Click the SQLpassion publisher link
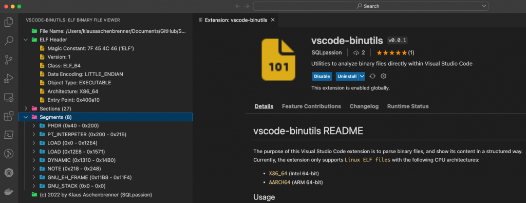The height and width of the screenshot is (203, 526). (x=326, y=53)
